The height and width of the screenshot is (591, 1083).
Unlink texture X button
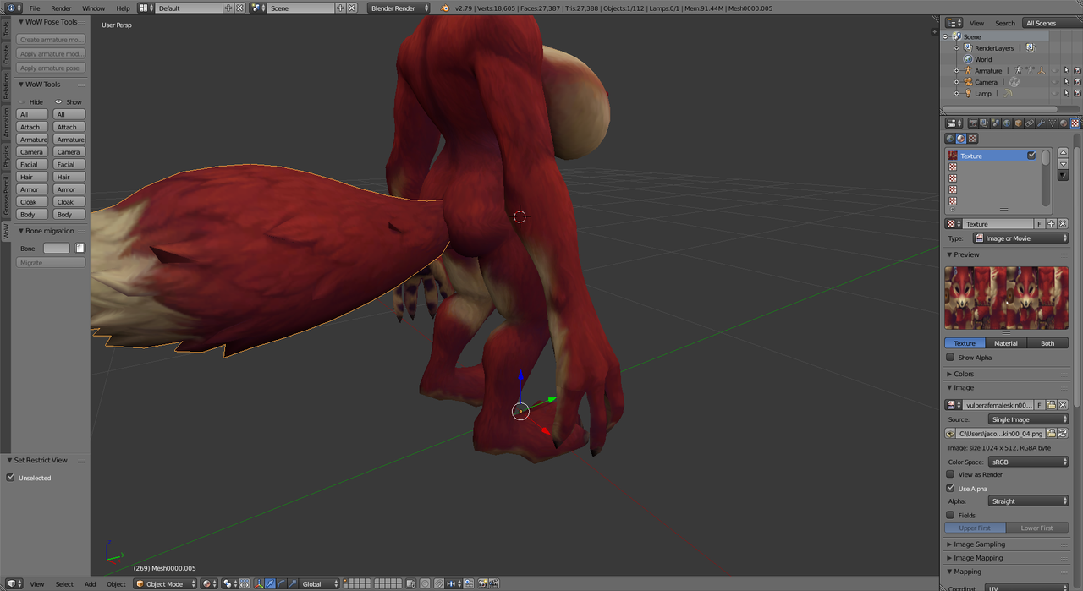1063,224
